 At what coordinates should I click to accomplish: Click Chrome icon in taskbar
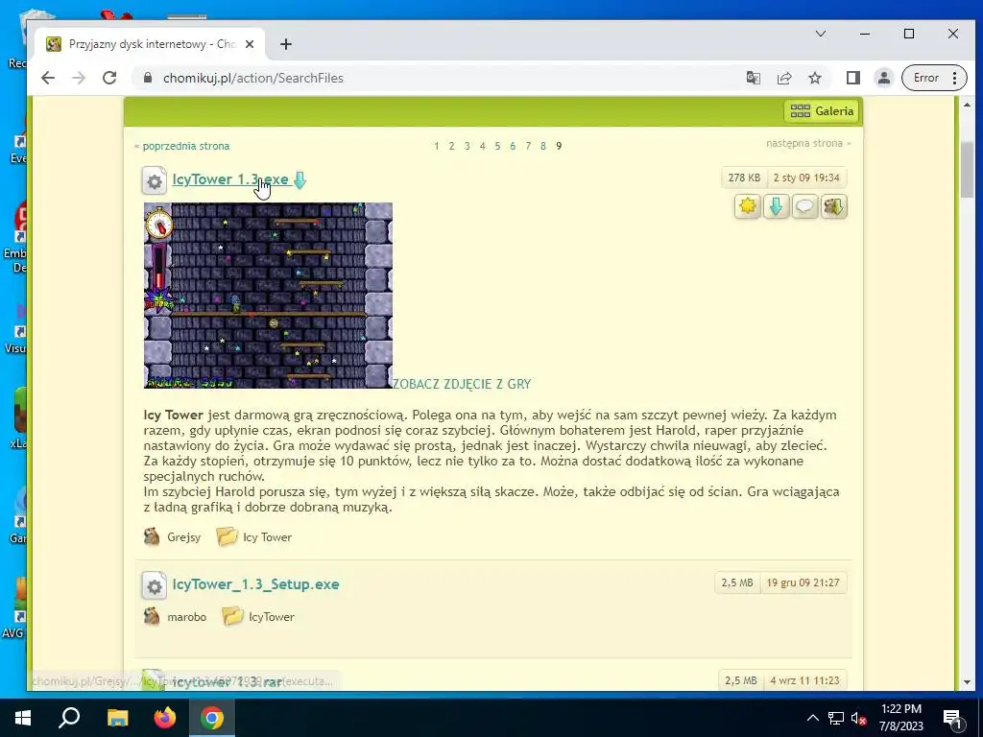(x=212, y=718)
